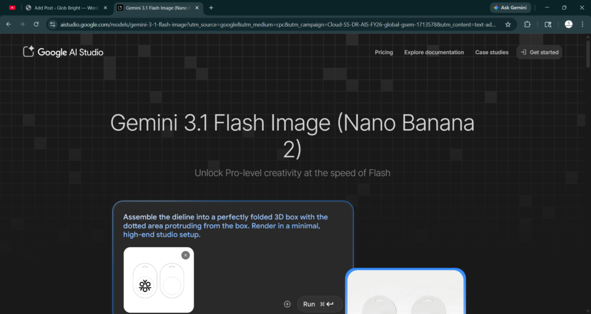Screen dimensions: 591x314
Task: Open the browser Extensions puzzle icon
Action: (x=528, y=24)
